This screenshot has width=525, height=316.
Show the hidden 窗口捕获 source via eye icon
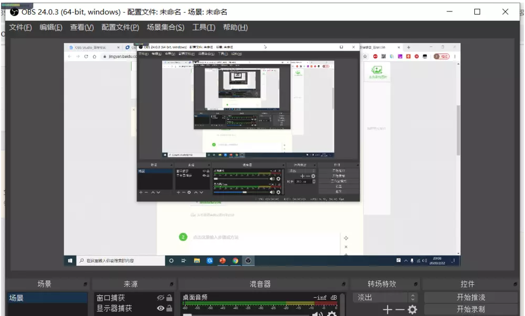[161, 298]
